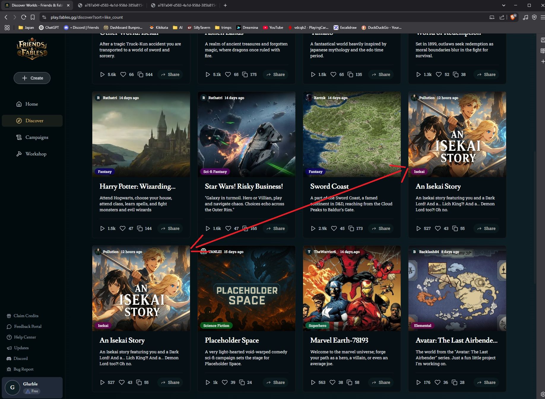Viewport: 545px width, 399px height.
Task: Open the Marvel heroes cover image
Action: point(352,288)
